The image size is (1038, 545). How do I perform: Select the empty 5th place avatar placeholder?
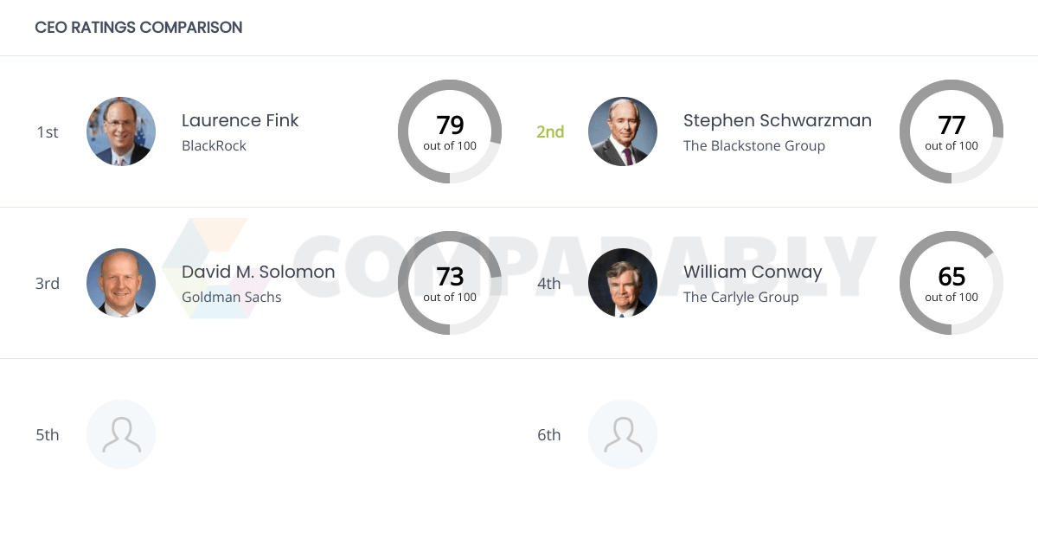pyautogui.click(x=121, y=434)
